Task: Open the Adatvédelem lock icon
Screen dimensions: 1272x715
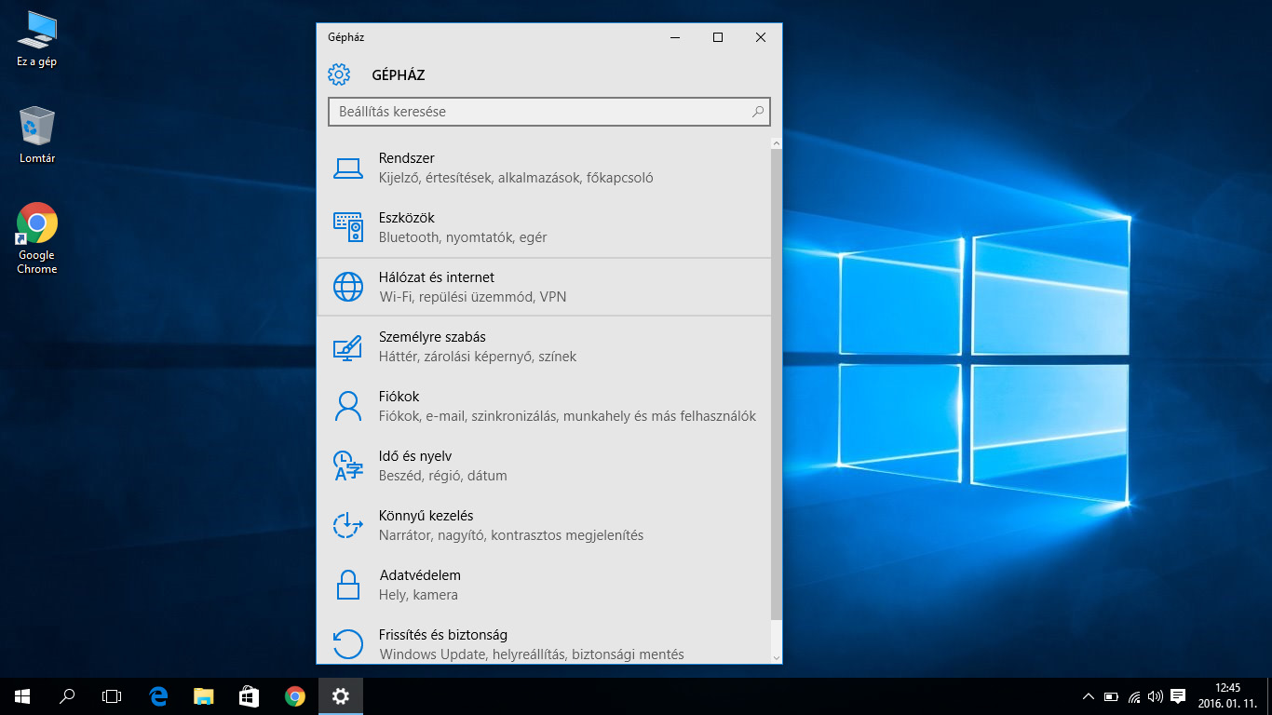Action: (x=347, y=585)
